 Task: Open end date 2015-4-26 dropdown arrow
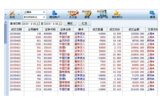click(x=60, y=24)
